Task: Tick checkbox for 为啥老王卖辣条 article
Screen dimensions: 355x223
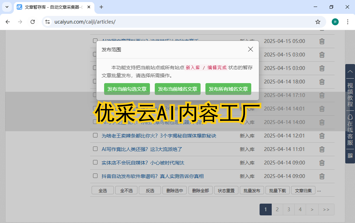Action: pyautogui.click(x=95, y=135)
